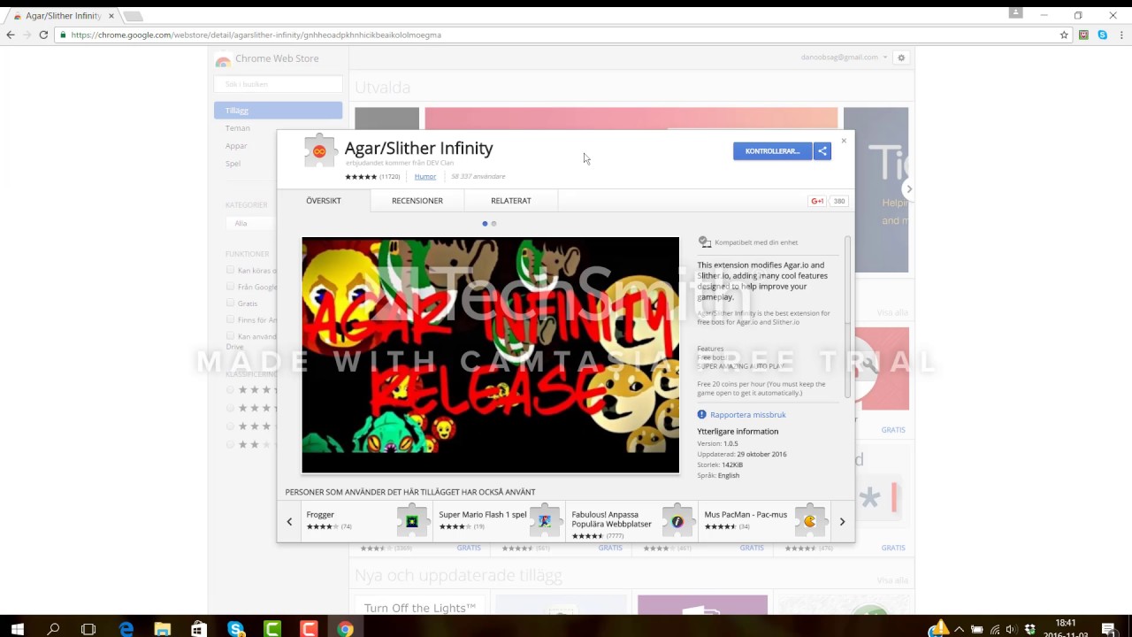Screen dimensions: 1132x637
Task: Click the info icon beside Rapportera missbruk
Action: click(x=702, y=414)
